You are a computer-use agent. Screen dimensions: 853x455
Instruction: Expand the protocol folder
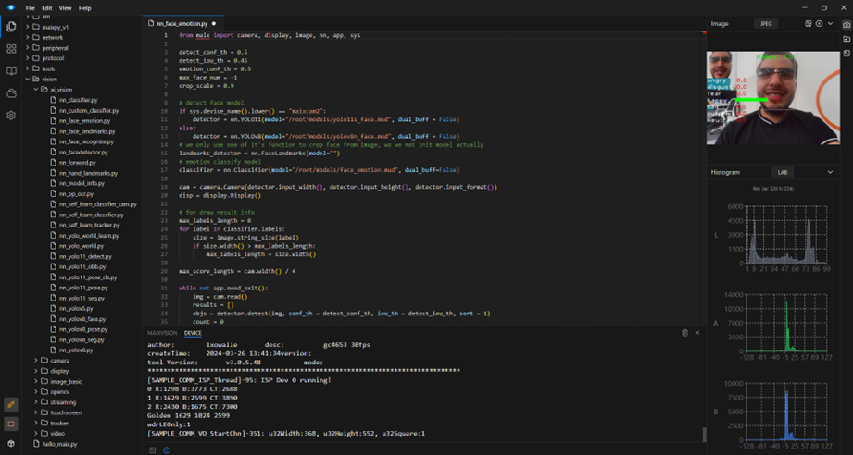28,58
